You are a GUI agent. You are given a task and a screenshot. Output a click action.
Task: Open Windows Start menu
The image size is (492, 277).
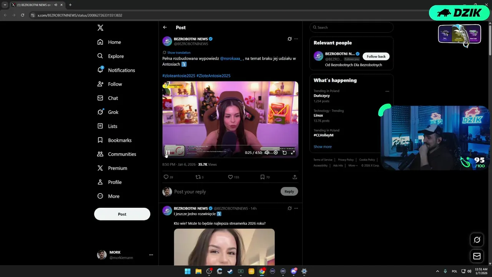click(x=188, y=271)
